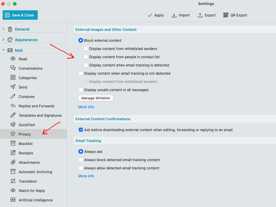
Task: Open the Attachments paperclip icon
Action: (13, 162)
